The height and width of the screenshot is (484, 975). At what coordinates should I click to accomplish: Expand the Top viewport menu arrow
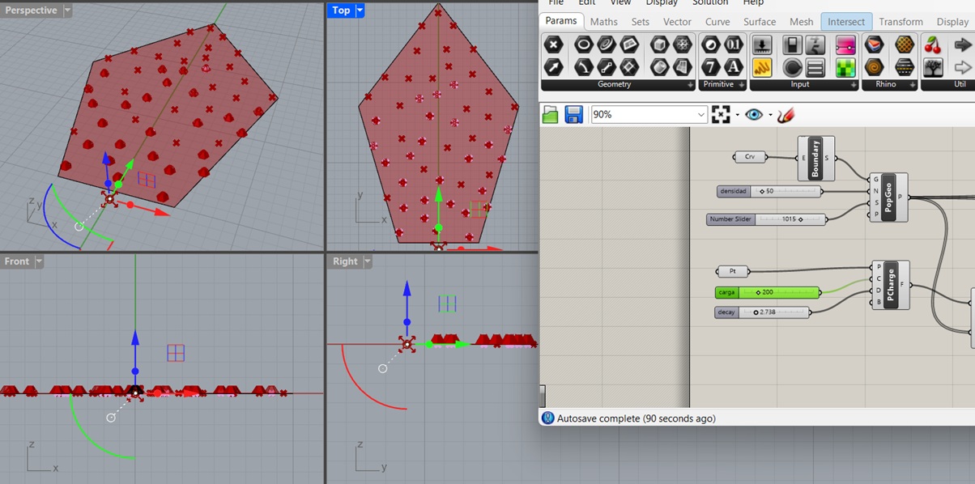point(360,11)
